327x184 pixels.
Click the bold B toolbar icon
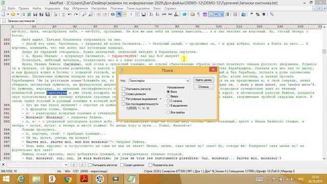[264, 14]
